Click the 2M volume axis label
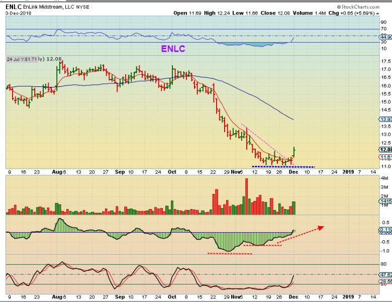The image size is (392, 302). (384, 196)
